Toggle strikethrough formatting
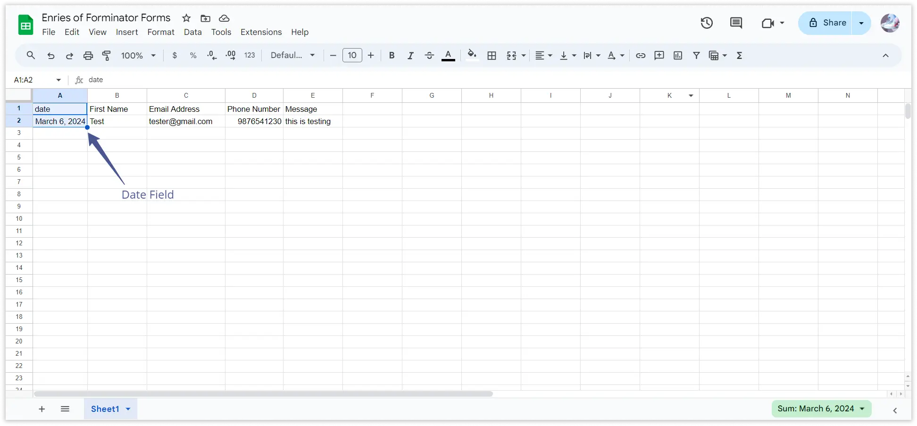Viewport: 917px width, 426px height. (429, 56)
